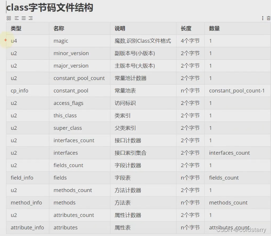Click the 'u2' type in the this_class row
Screen dimensions: 271x236
pos(14,115)
